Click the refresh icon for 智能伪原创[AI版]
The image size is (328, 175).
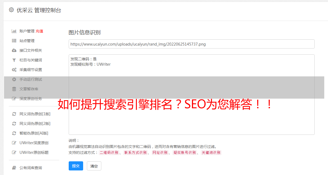[14, 133]
